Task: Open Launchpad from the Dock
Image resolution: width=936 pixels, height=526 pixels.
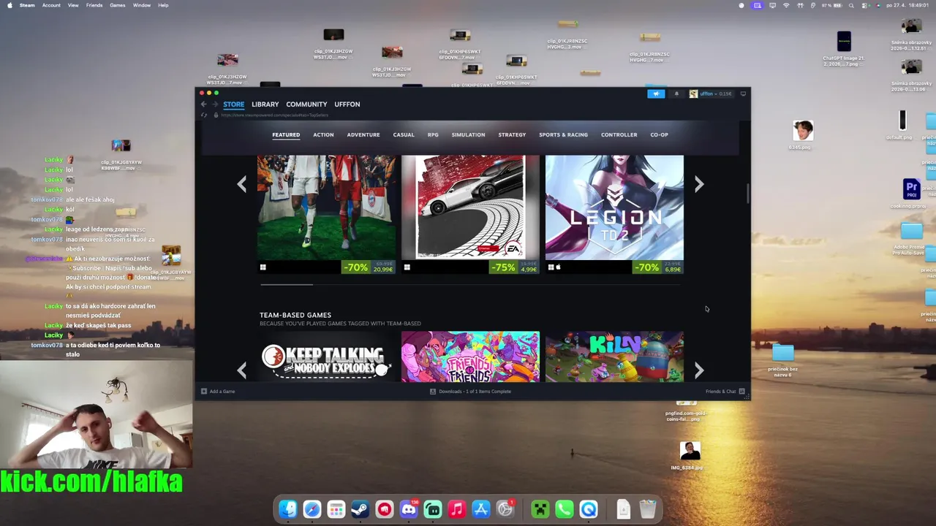Action: tap(336, 509)
